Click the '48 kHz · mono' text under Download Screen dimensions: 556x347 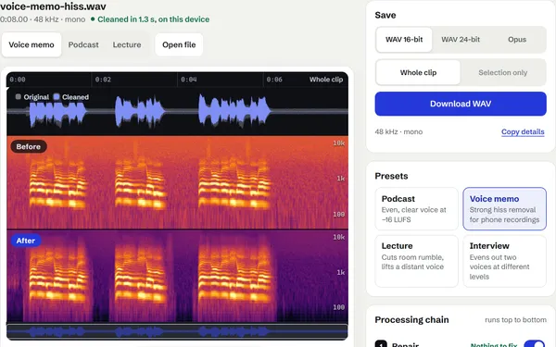[x=398, y=131]
